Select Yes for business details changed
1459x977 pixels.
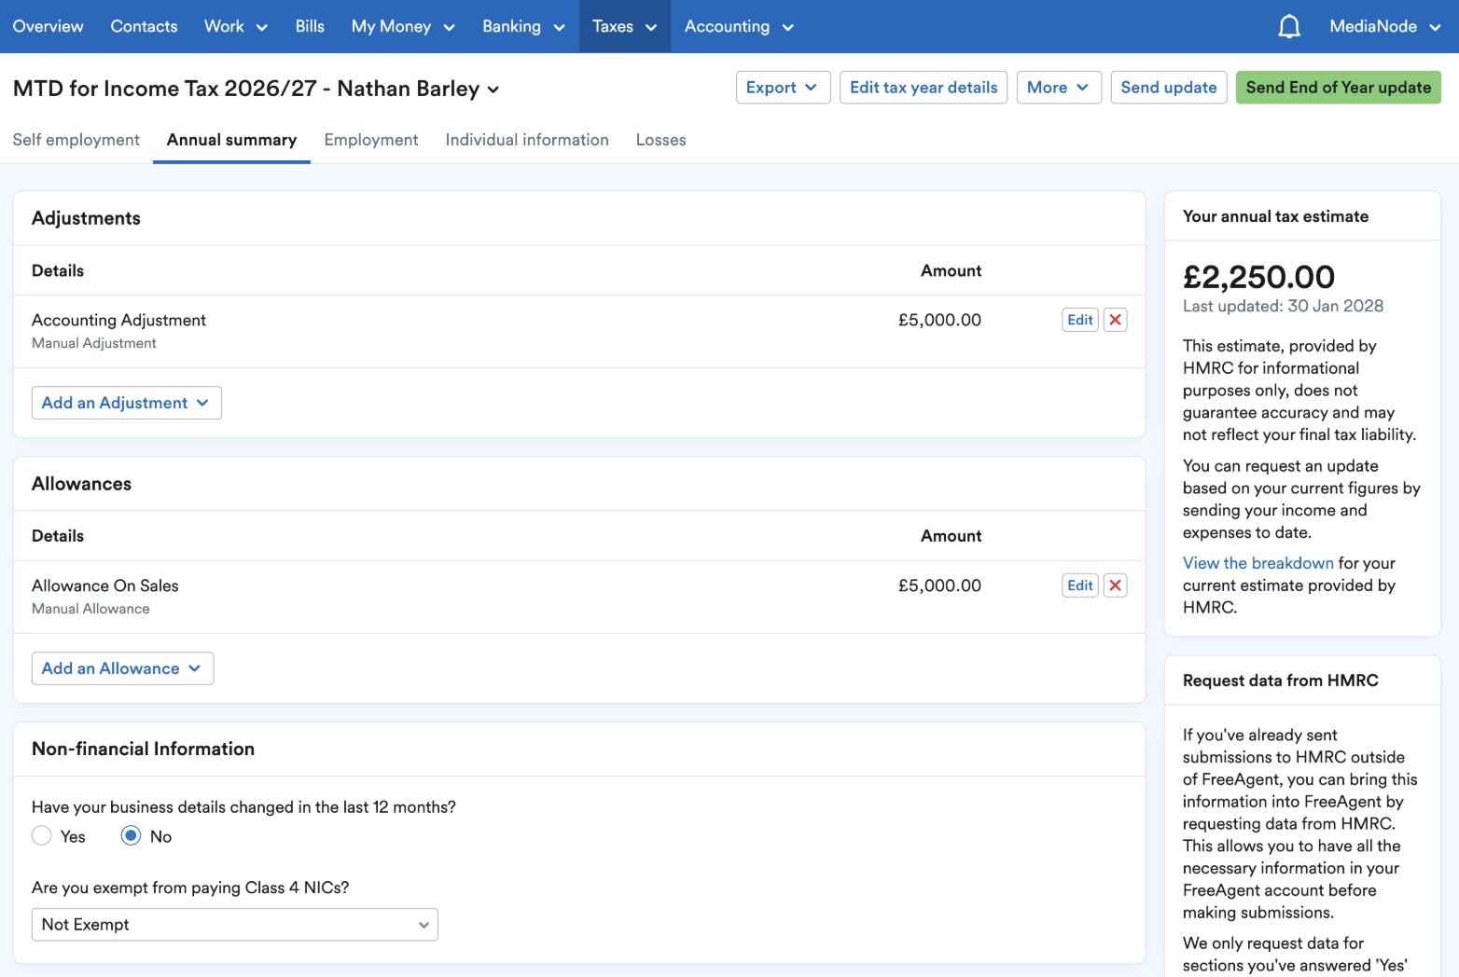pos(41,836)
